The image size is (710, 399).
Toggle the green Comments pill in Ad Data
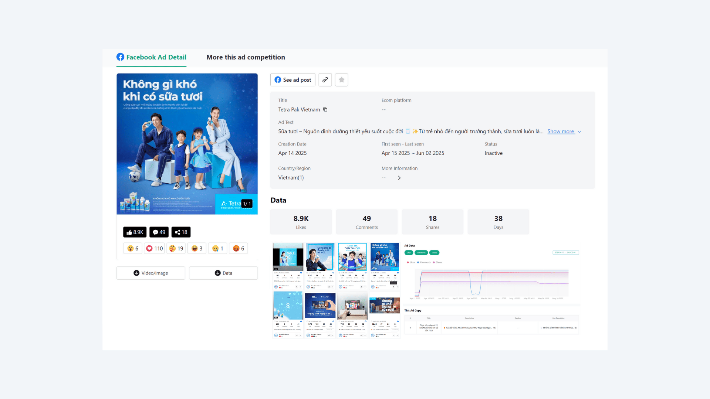click(421, 253)
